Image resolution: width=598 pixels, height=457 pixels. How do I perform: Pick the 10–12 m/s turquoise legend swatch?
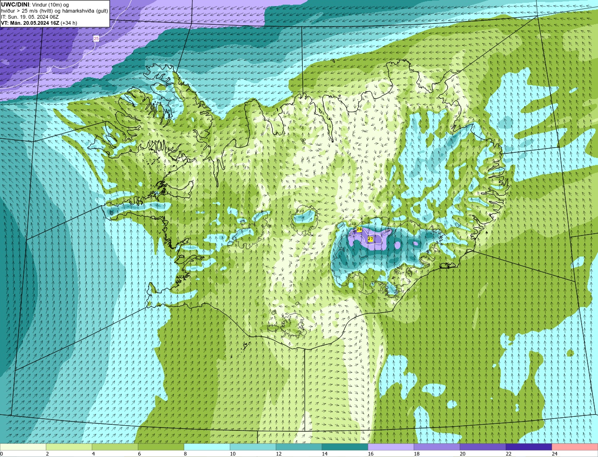tap(253, 447)
